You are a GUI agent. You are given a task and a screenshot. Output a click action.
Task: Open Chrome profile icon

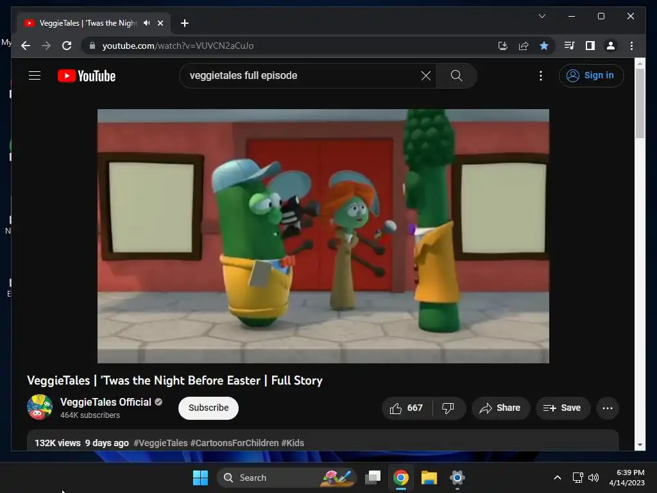coord(611,46)
